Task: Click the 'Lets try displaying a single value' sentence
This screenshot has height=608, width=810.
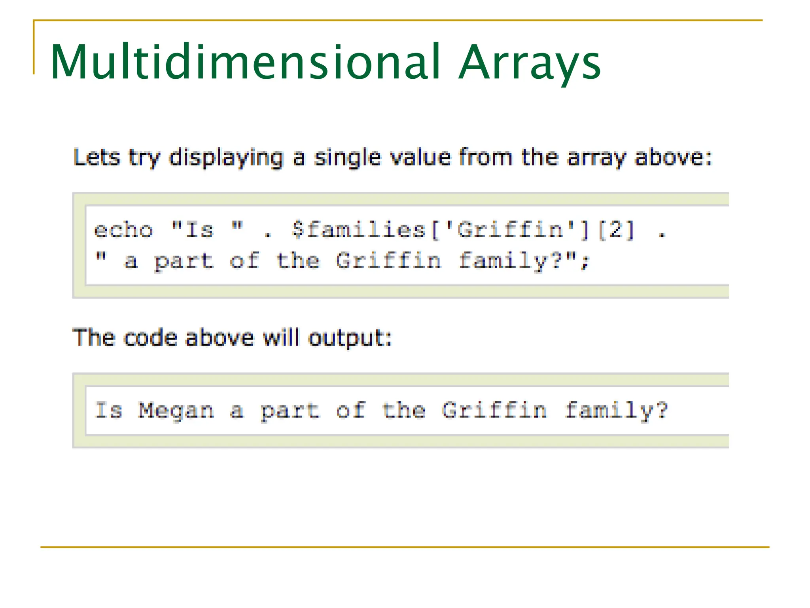Action: (x=392, y=158)
